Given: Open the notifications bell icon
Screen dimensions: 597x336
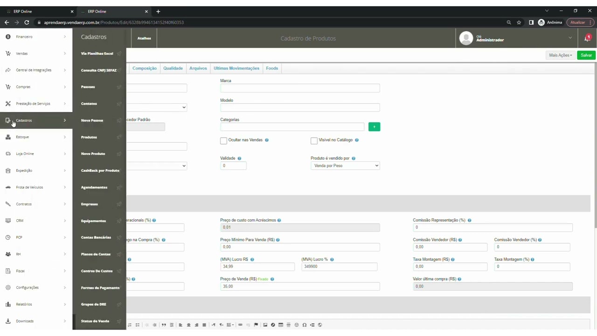Looking at the screenshot, I should tap(587, 38).
